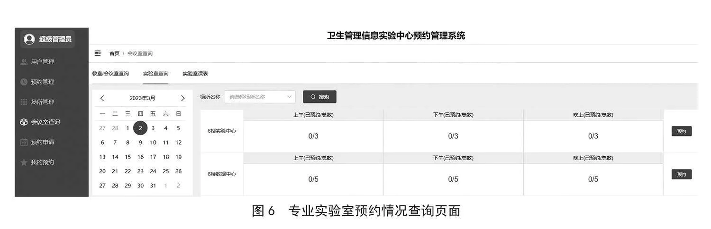
Task: Click the 用户管理 people icon
Action: click(24, 62)
